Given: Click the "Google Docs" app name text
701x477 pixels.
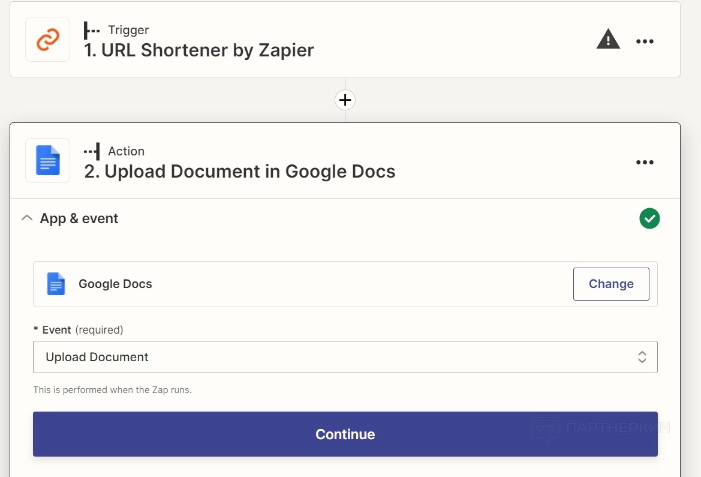Looking at the screenshot, I should point(115,284).
